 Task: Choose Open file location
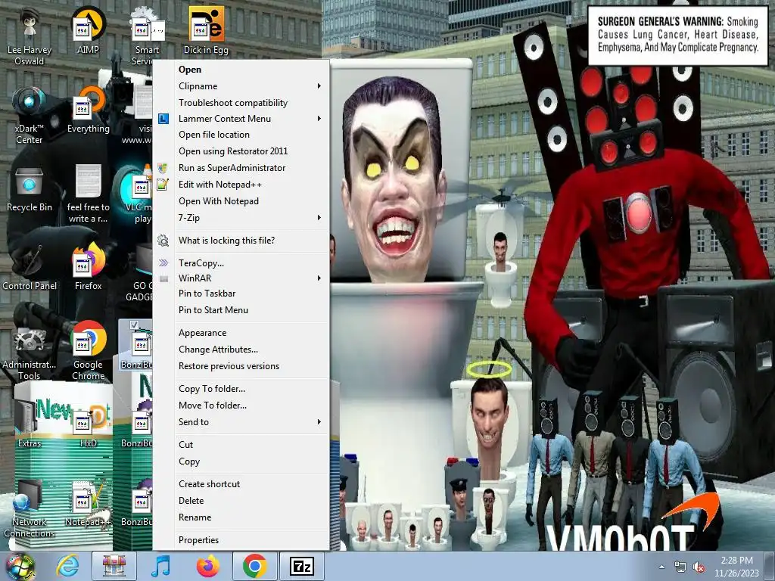(241, 135)
